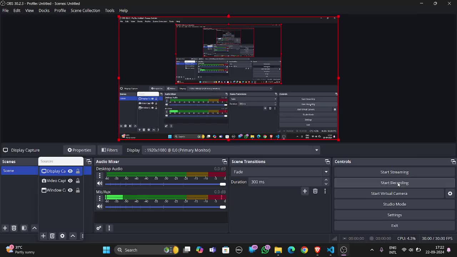This screenshot has height=257, width=457.
Task: Open virtual camera settings gear
Action: (450, 193)
